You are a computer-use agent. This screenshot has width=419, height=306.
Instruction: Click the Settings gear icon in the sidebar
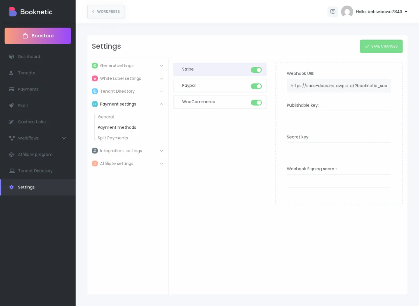12,187
